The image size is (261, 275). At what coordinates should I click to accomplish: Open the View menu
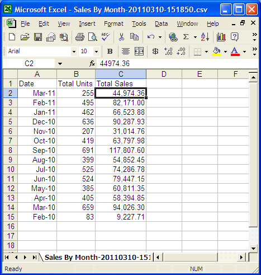(x=64, y=24)
